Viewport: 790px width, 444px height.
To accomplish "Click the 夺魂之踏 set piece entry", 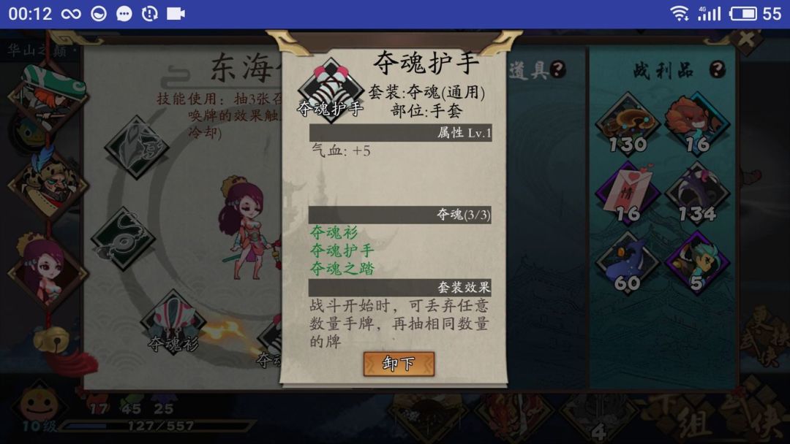I will (x=342, y=269).
